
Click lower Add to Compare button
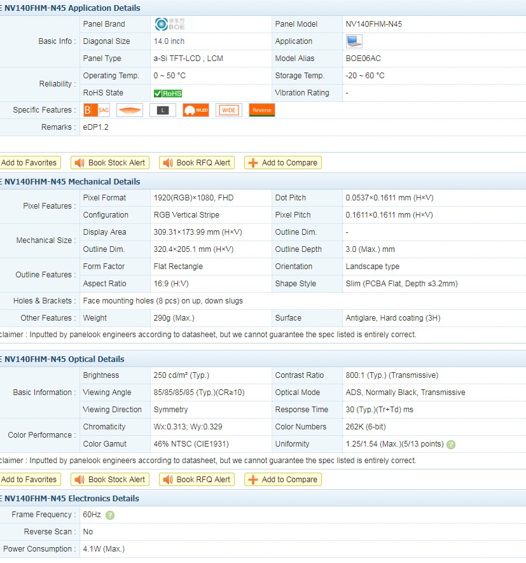pos(283,479)
